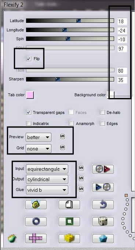
Task: Click the copy pages icon button
Action: [69, 205]
